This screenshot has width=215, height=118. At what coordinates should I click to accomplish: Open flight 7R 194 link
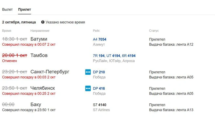[x=99, y=56]
